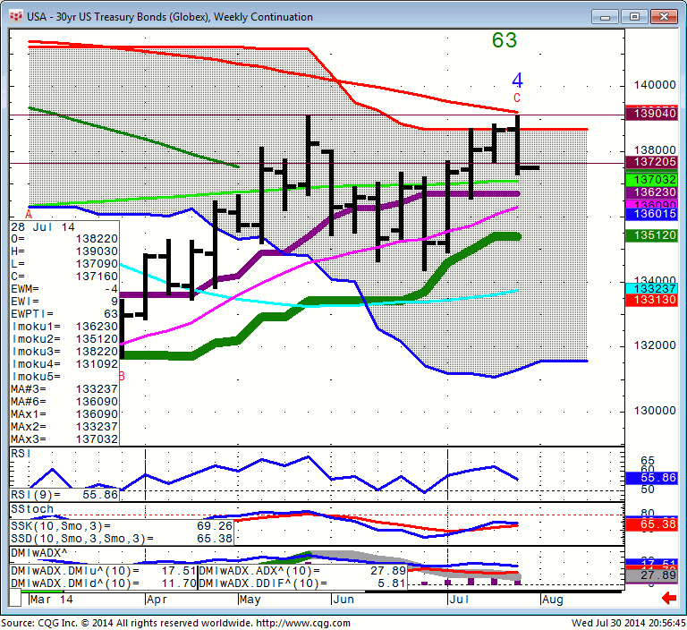Click the red 133130 price tag
This screenshot has height=630, width=687.
point(651,301)
